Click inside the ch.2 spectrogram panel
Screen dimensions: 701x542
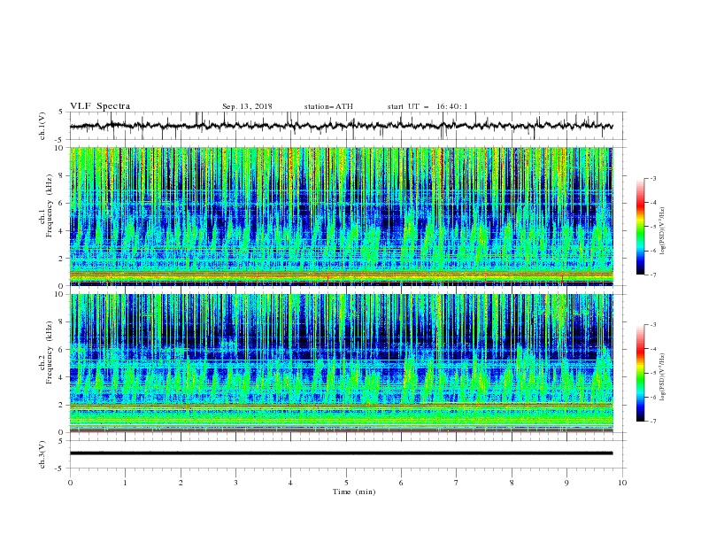pyautogui.click(x=341, y=363)
